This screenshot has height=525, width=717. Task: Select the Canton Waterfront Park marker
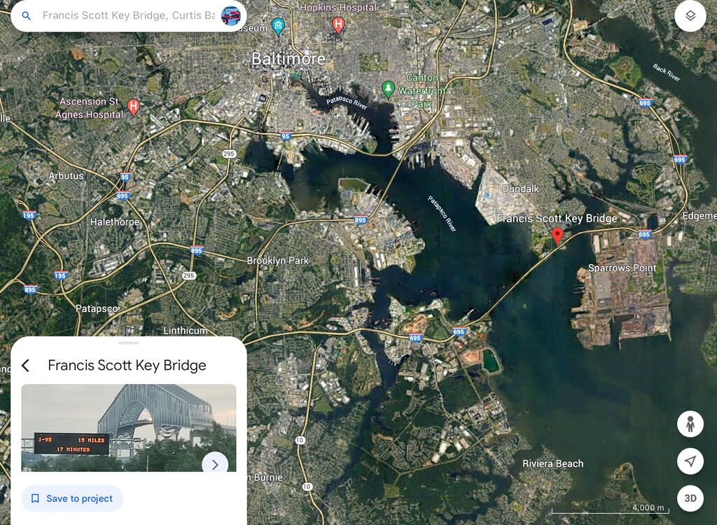point(388,89)
